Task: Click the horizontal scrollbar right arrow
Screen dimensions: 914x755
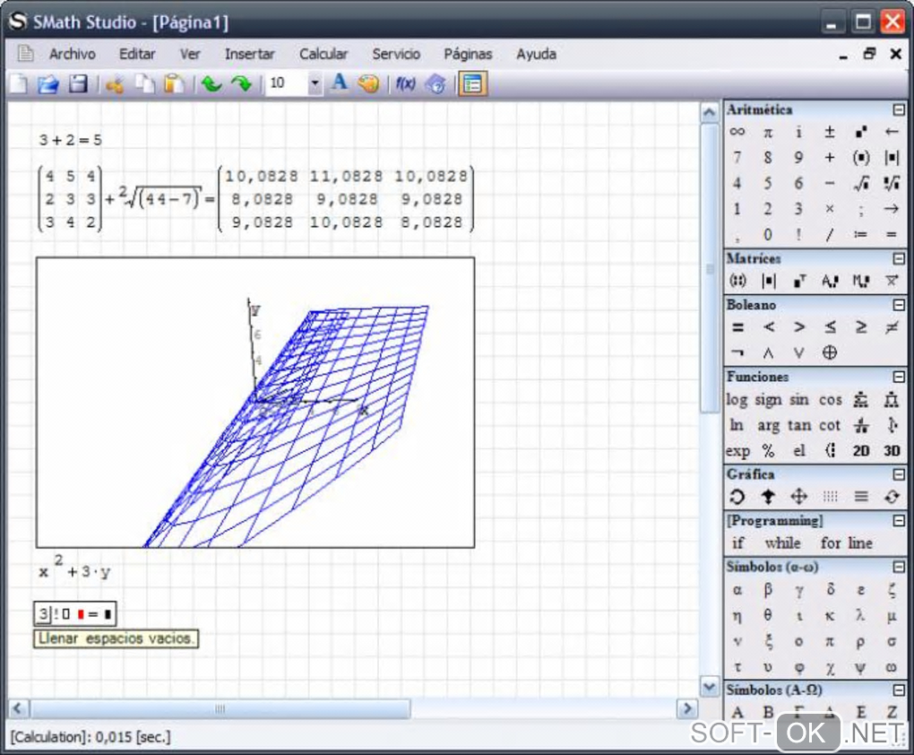Action: point(686,709)
